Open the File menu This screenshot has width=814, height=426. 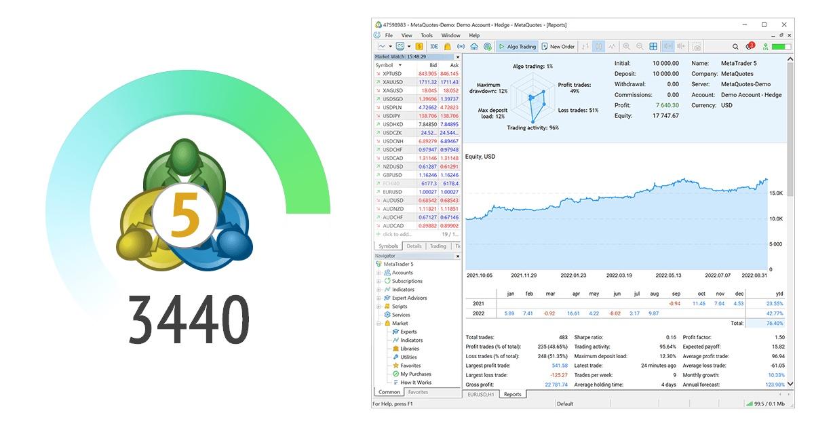[x=389, y=35]
